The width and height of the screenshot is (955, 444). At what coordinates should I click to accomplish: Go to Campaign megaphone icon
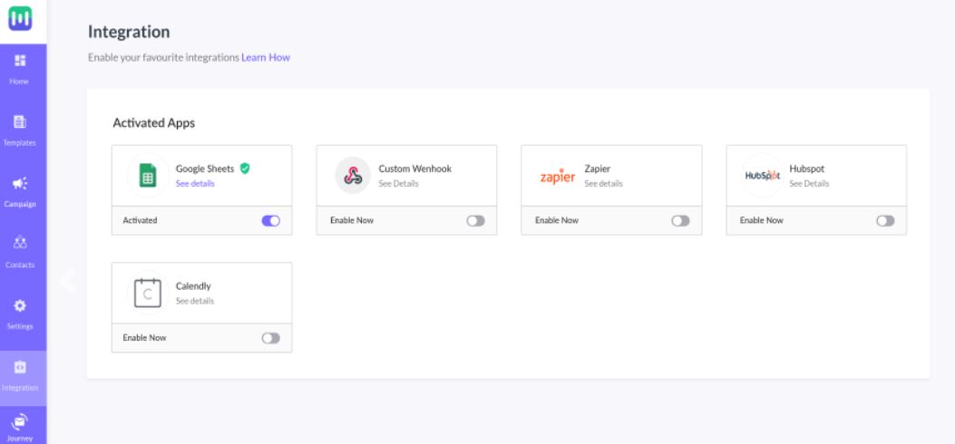click(21, 190)
